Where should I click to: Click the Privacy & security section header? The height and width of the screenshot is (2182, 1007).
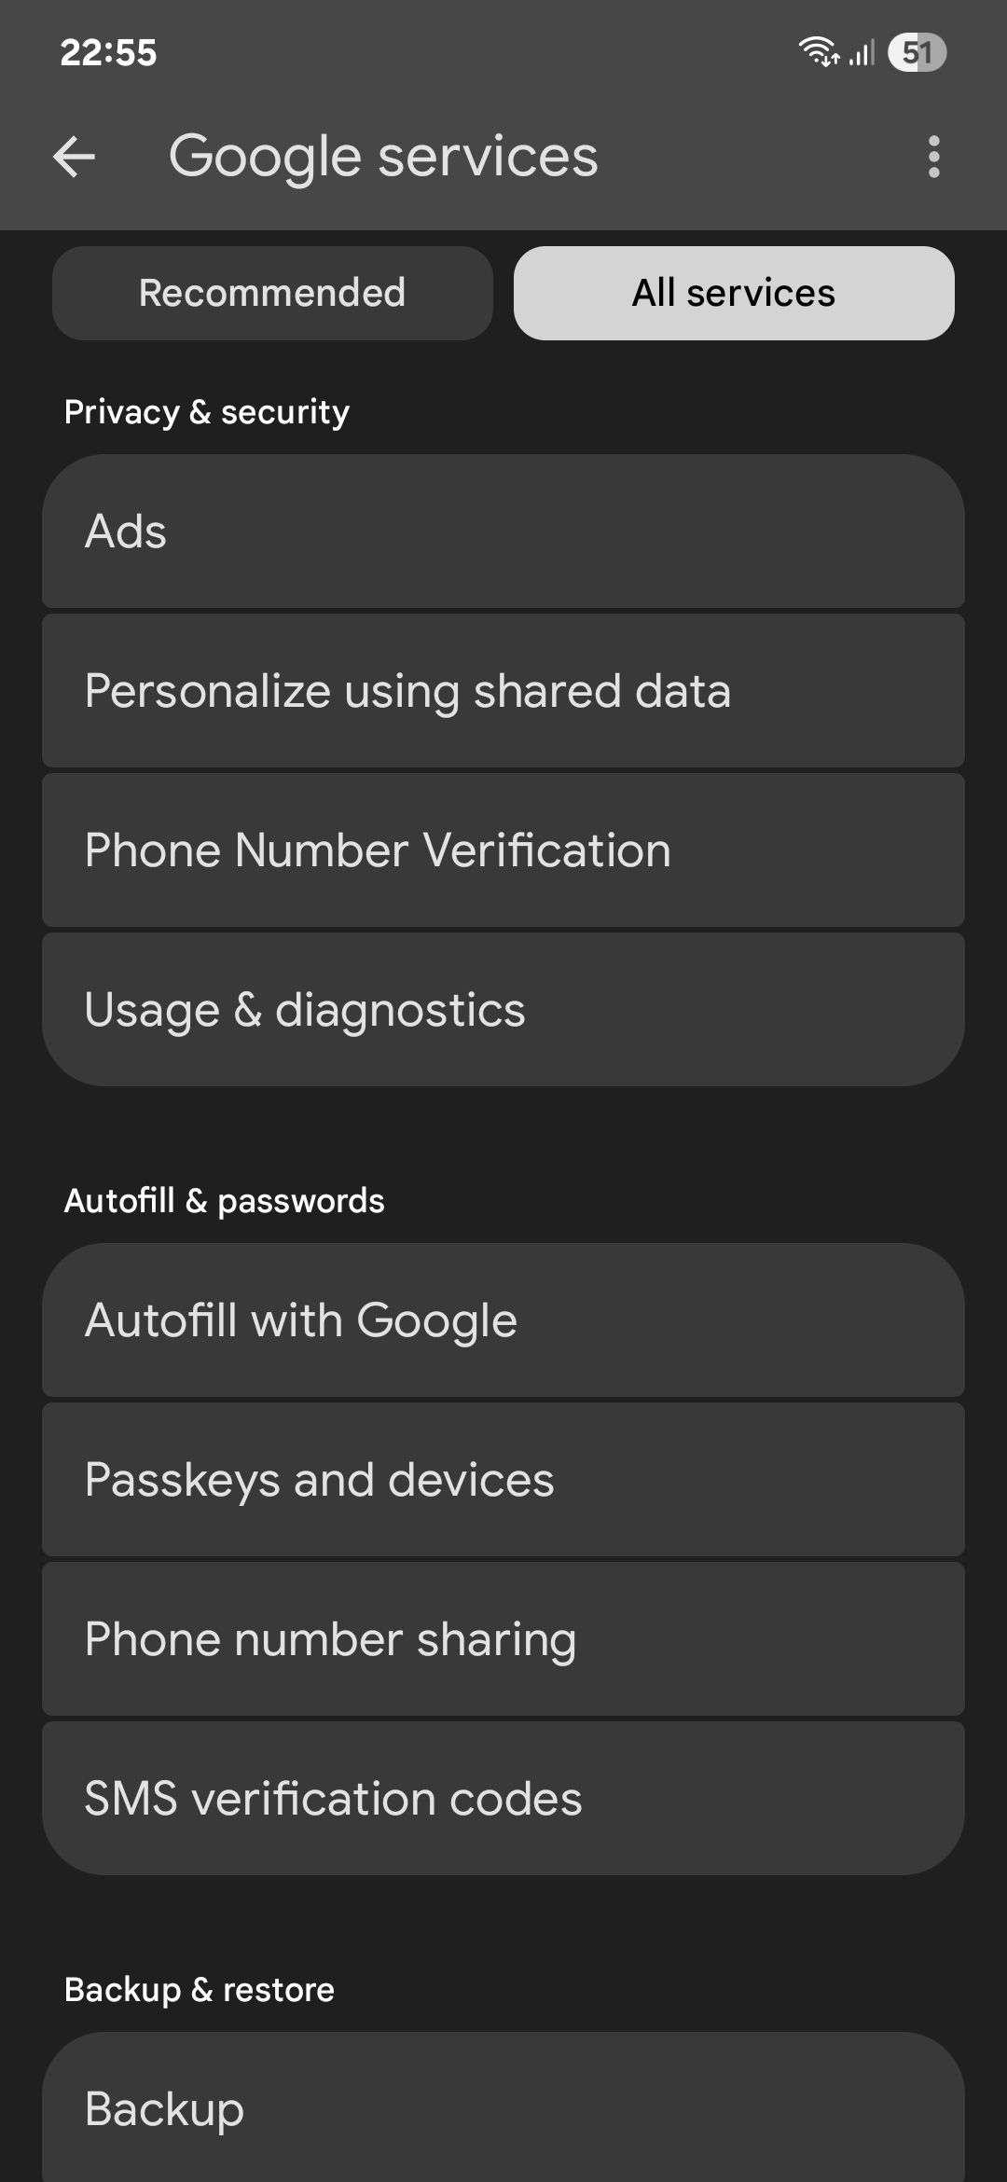(206, 411)
